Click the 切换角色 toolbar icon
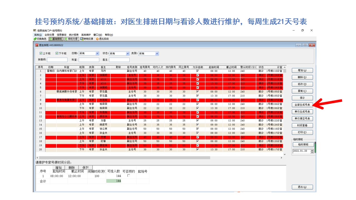Screen dimensions: 356x200 pyautogui.click(x=35, y=39)
